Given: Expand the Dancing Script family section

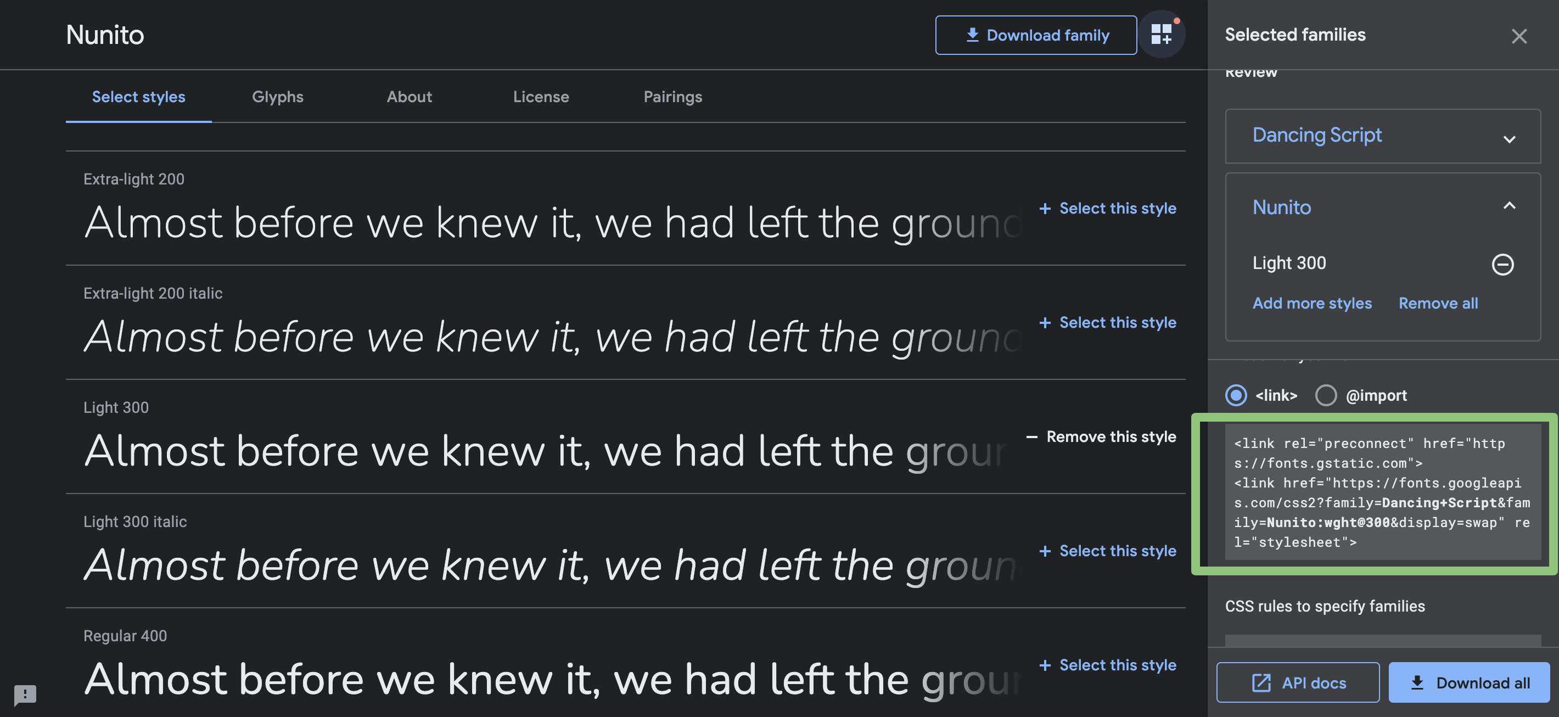Looking at the screenshot, I should [x=1508, y=139].
